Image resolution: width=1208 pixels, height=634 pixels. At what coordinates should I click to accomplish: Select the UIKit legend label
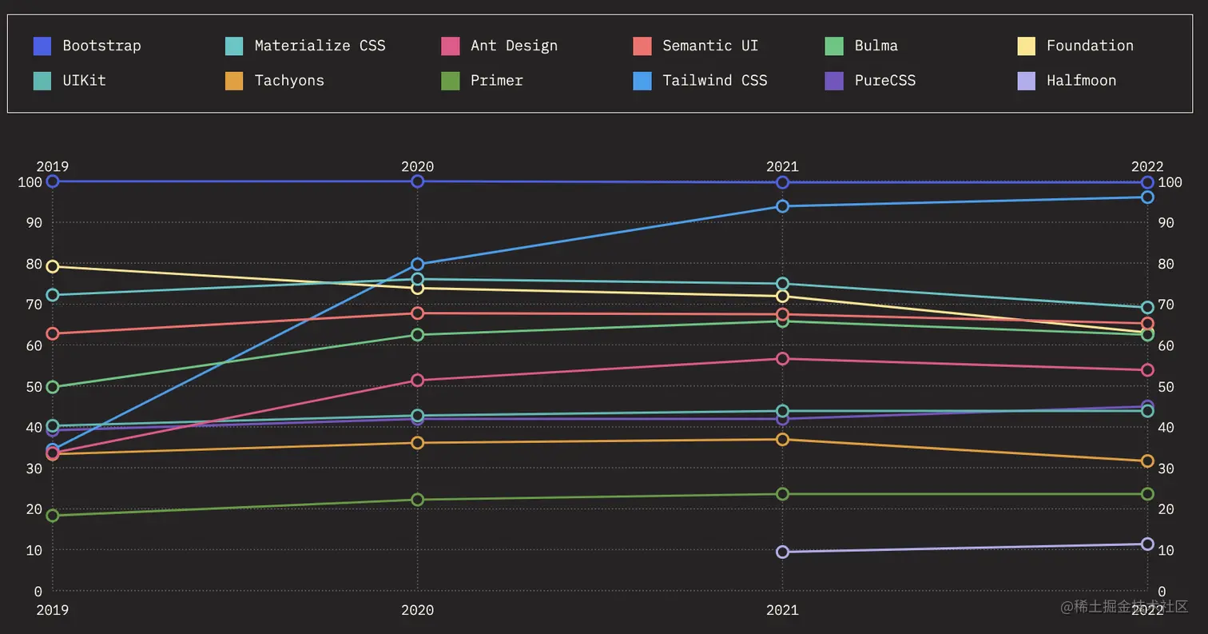pos(84,80)
